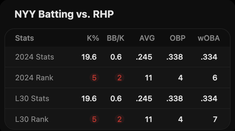
Task: Select the .245 AVG value in 2024 Stats row
Action: tap(144, 57)
